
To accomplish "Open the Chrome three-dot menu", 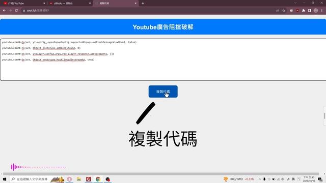I will tap(322, 11).
